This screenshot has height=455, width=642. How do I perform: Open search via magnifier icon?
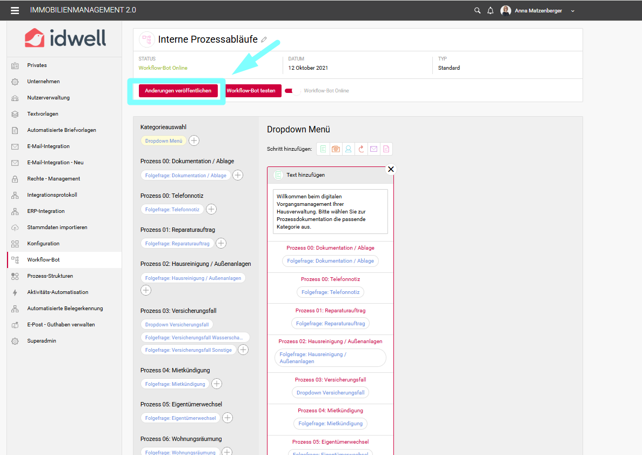(x=477, y=10)
